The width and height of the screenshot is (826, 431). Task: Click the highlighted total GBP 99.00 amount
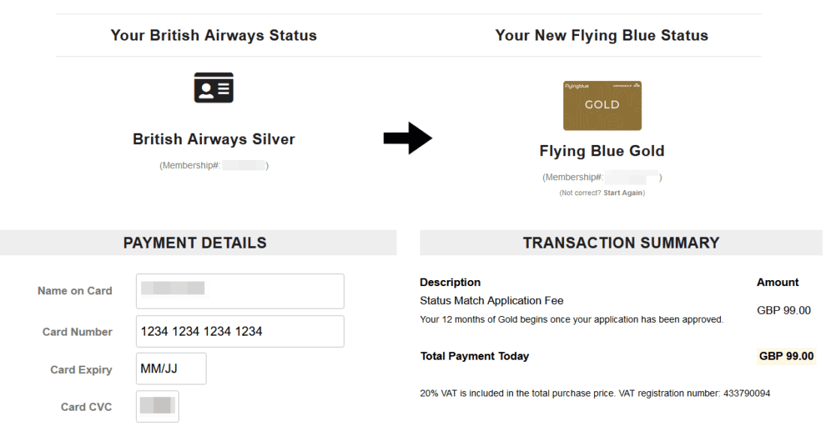(786, 356)
